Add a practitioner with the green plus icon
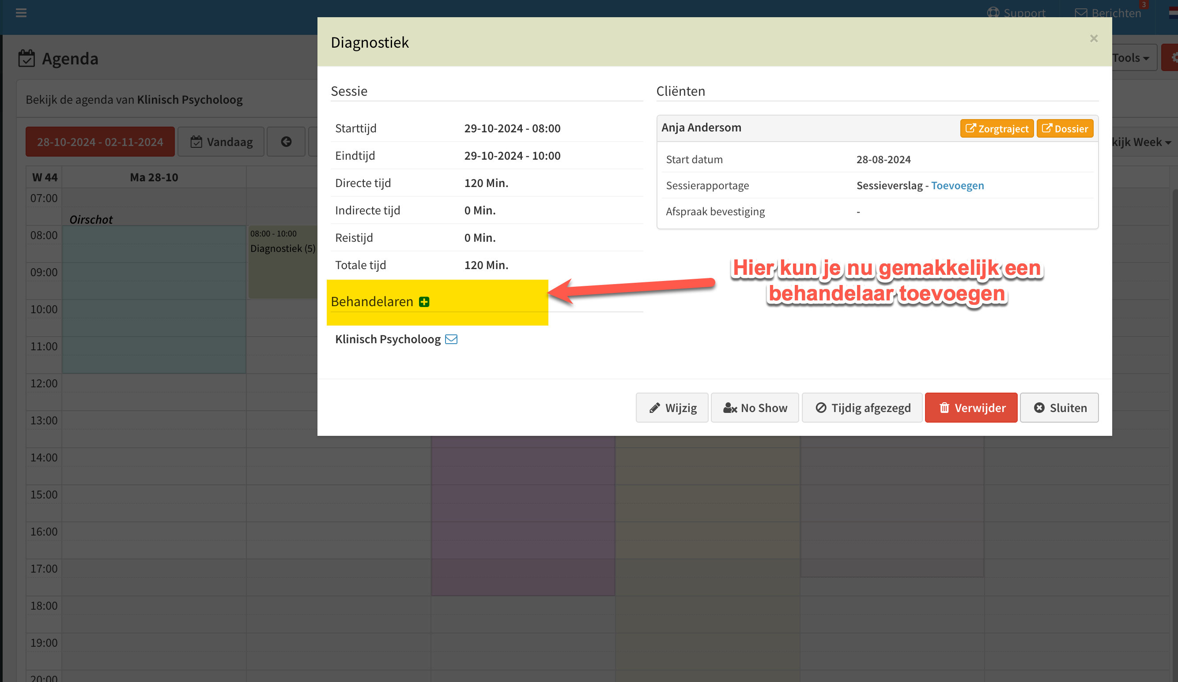 (424, 302)
